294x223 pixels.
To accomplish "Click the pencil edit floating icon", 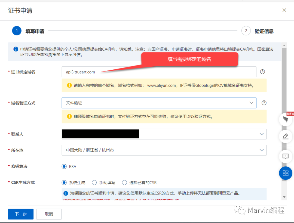I will (x=286, y=136).
